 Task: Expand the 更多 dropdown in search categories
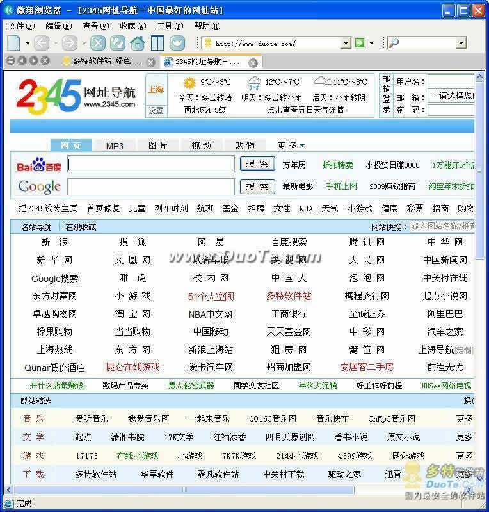pos(291,145)
